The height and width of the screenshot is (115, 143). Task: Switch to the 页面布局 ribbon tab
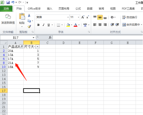click(x=64, y=9)
